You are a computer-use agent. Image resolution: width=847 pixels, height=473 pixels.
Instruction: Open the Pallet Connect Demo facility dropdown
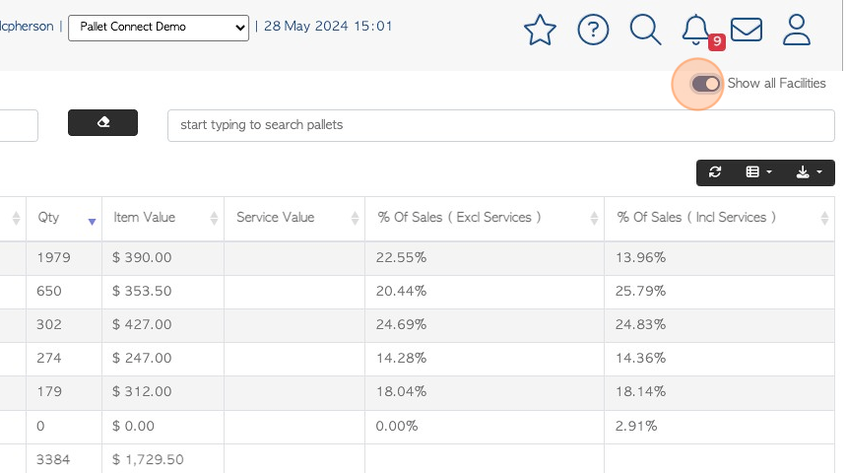(x=159, y=28)
